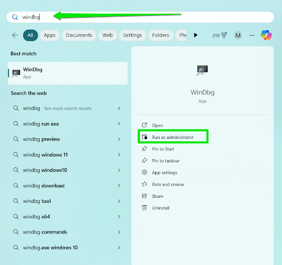Expand chevron for windbg x64
The width and height of the screenshot is (282, 265).
[x=119, y=217]
